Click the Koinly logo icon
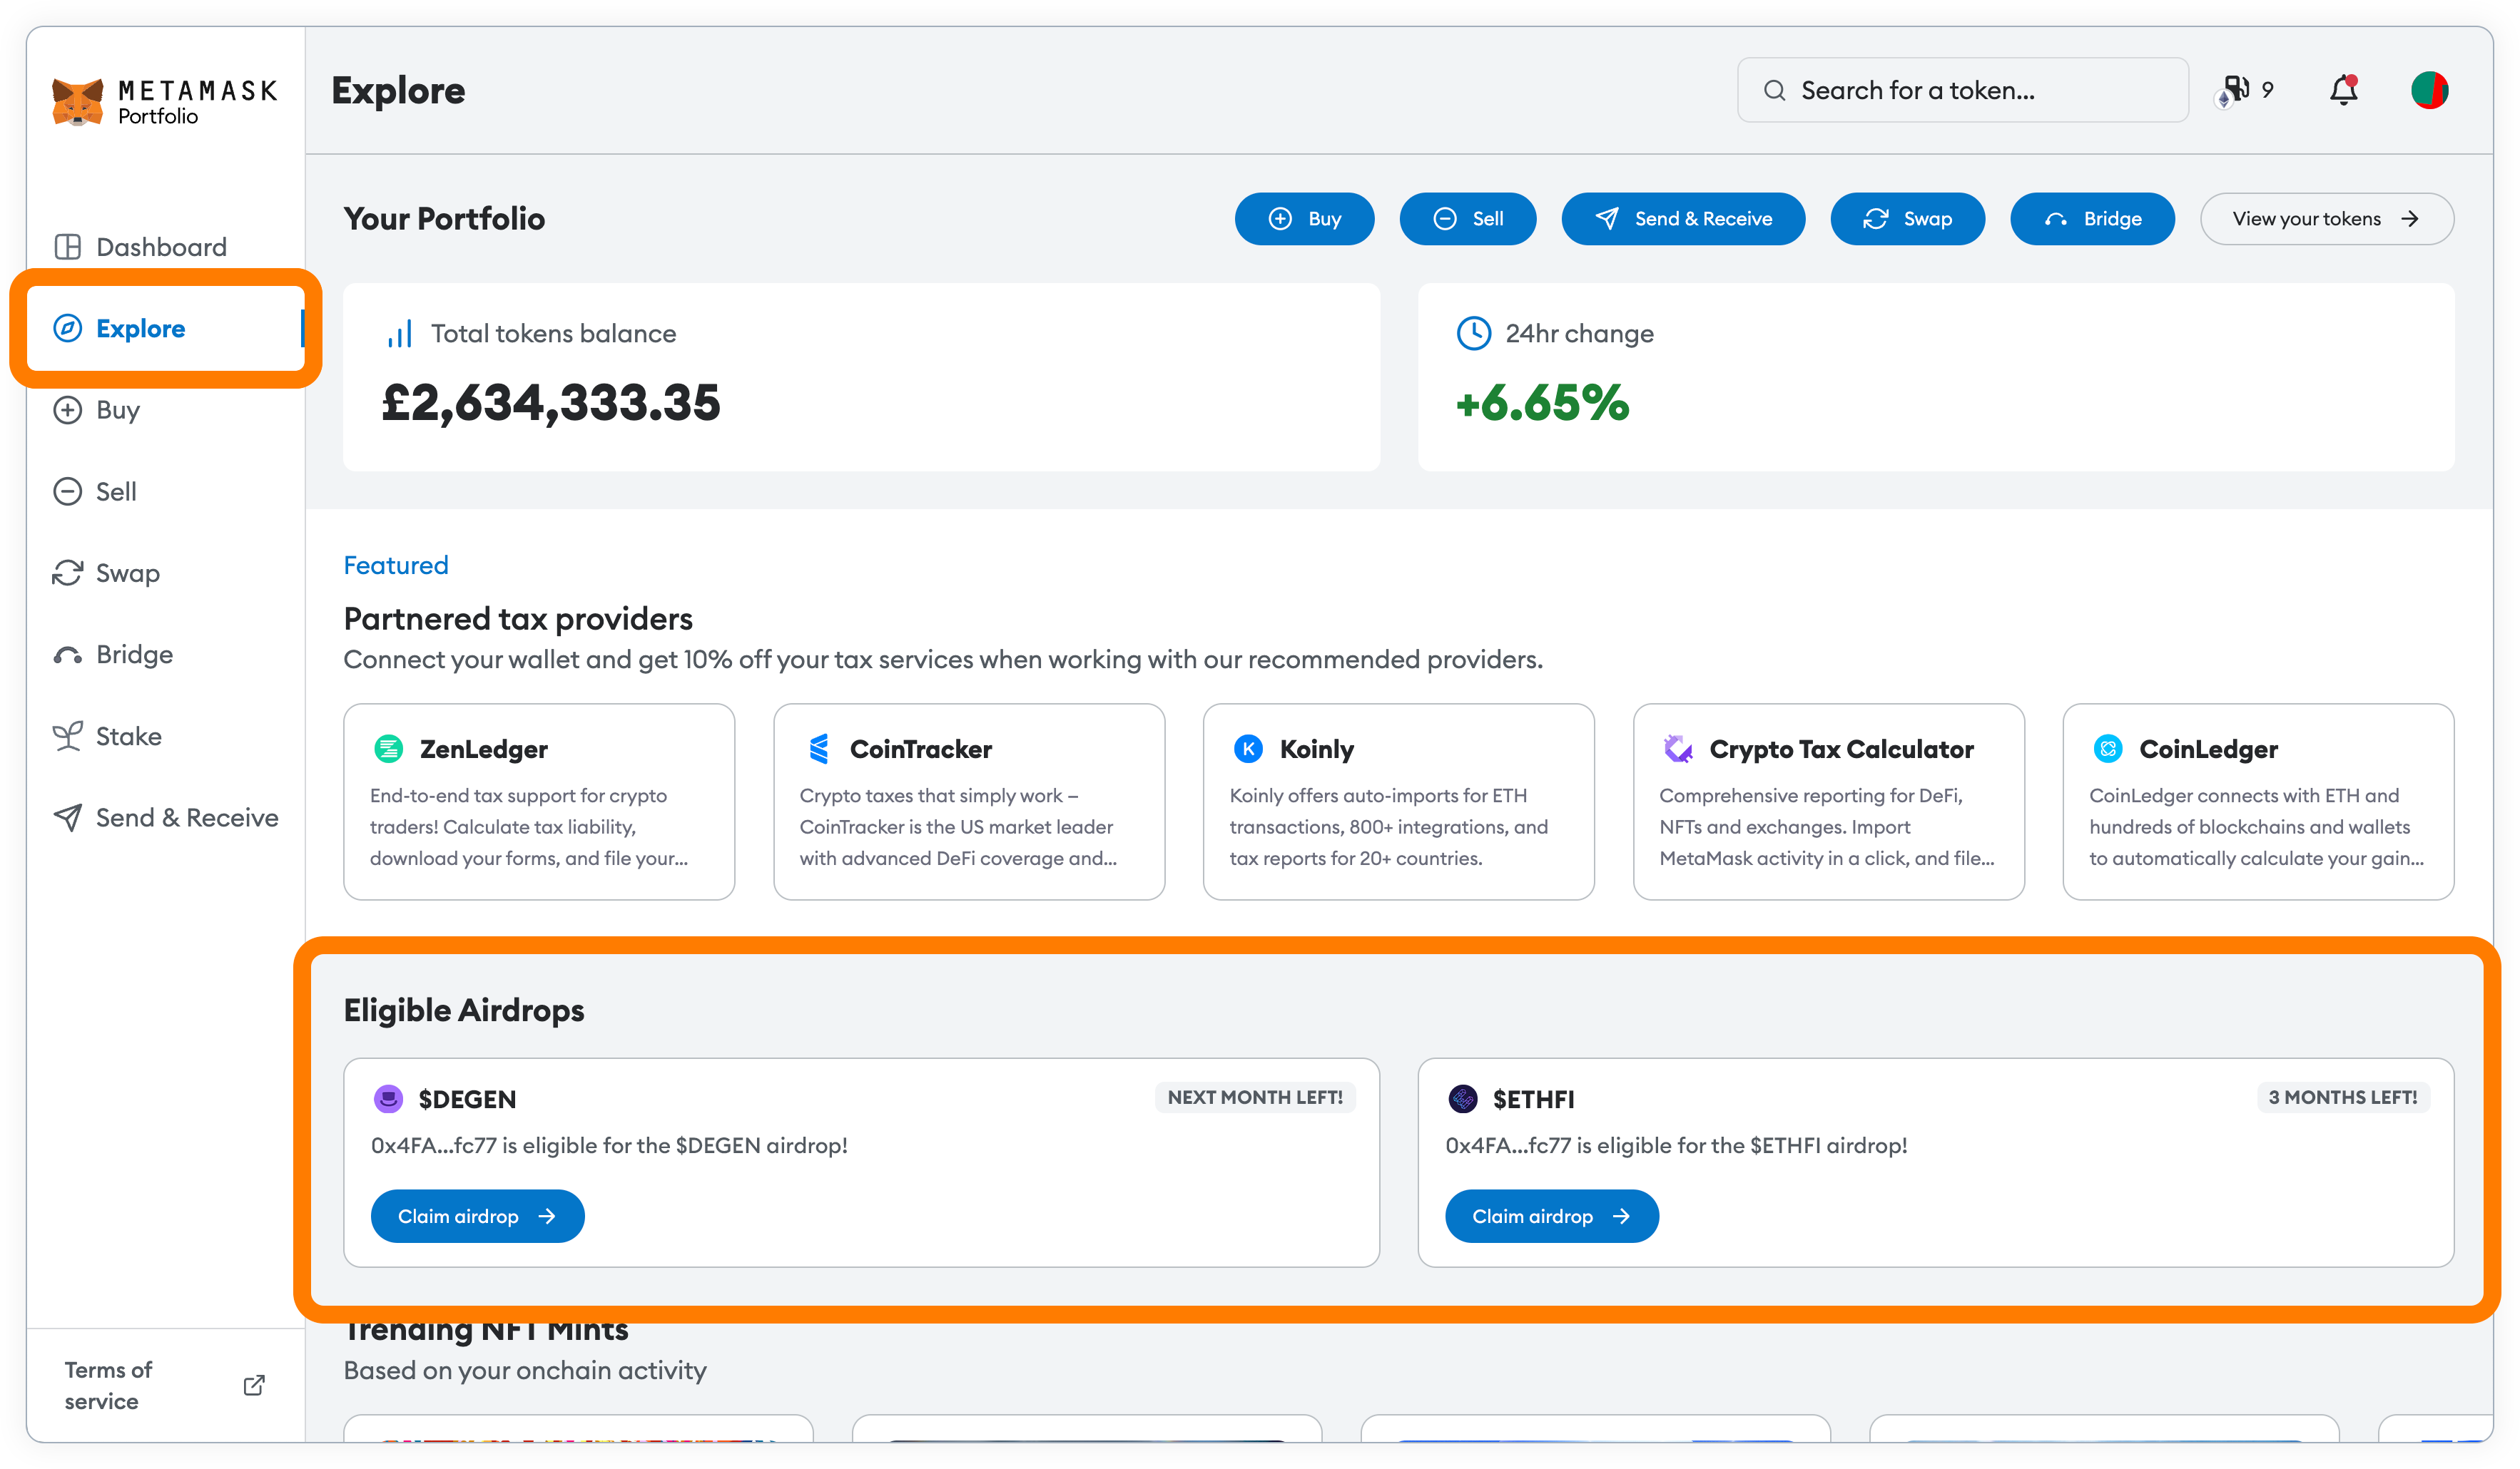 [x=1248, y=749]
